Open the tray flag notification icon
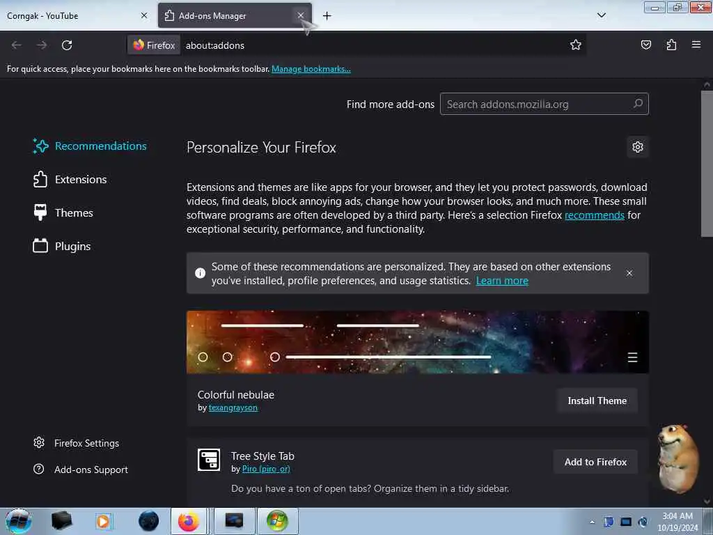713x535 pixels. (609, 522)
